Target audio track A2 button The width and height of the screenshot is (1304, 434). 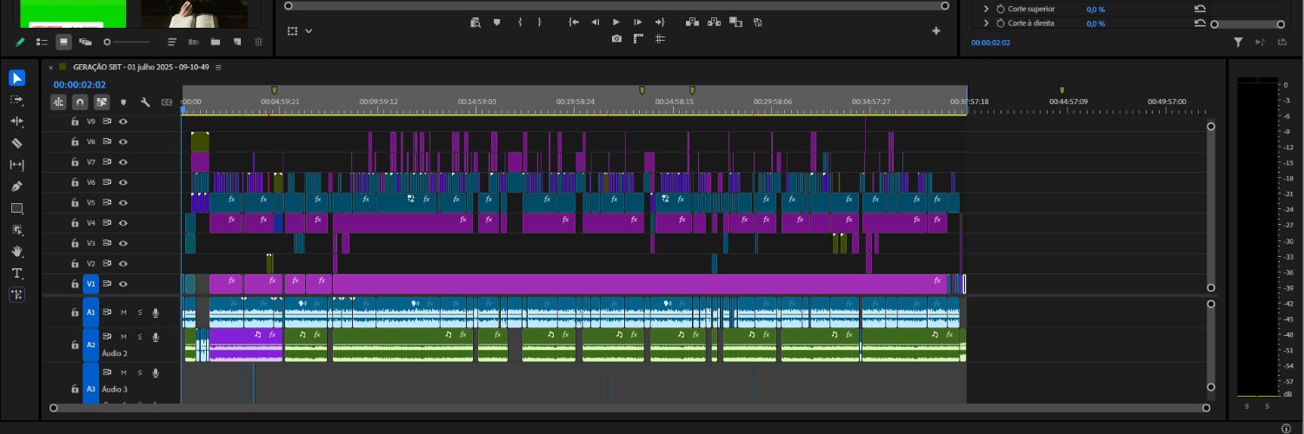pyautogui.click(x=90, y=345)
